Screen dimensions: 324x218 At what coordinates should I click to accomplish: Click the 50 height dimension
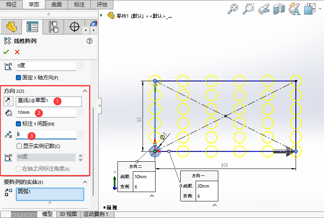[139, 120]
